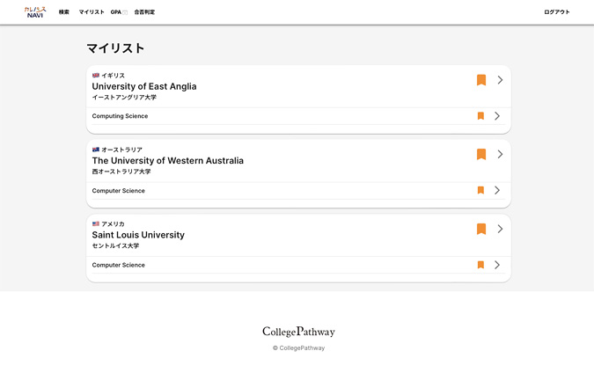The image size is (594, 373).
Task: Click the NAVI logo in header
Action: [35, 12]
